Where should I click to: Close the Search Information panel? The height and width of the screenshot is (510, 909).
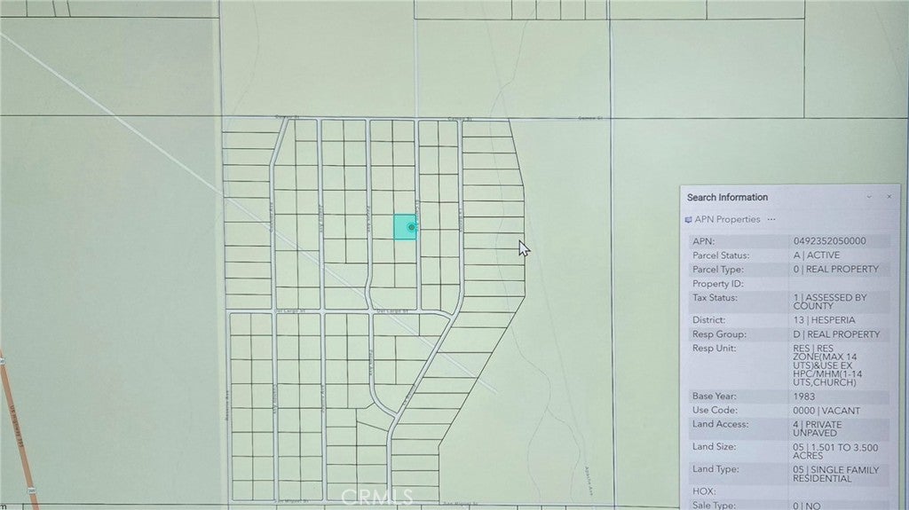click(889, 197)
